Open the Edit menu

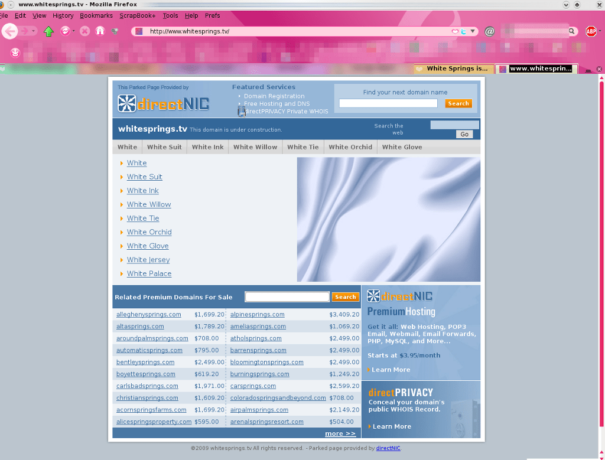tap(20, 15)
